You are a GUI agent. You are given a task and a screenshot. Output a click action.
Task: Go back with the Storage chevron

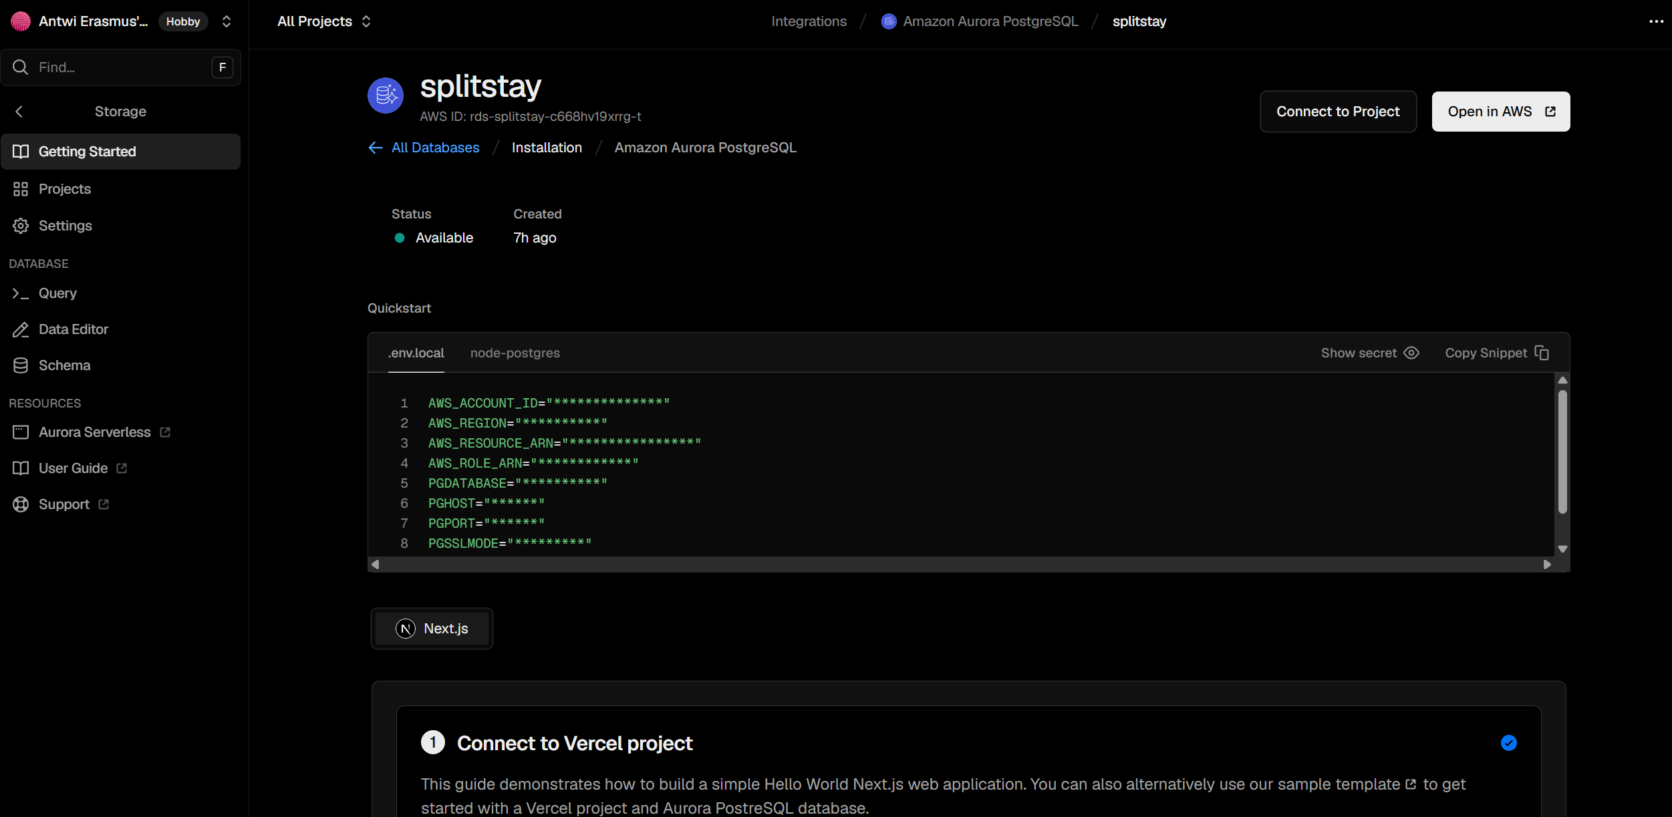(x=19, y=112)
